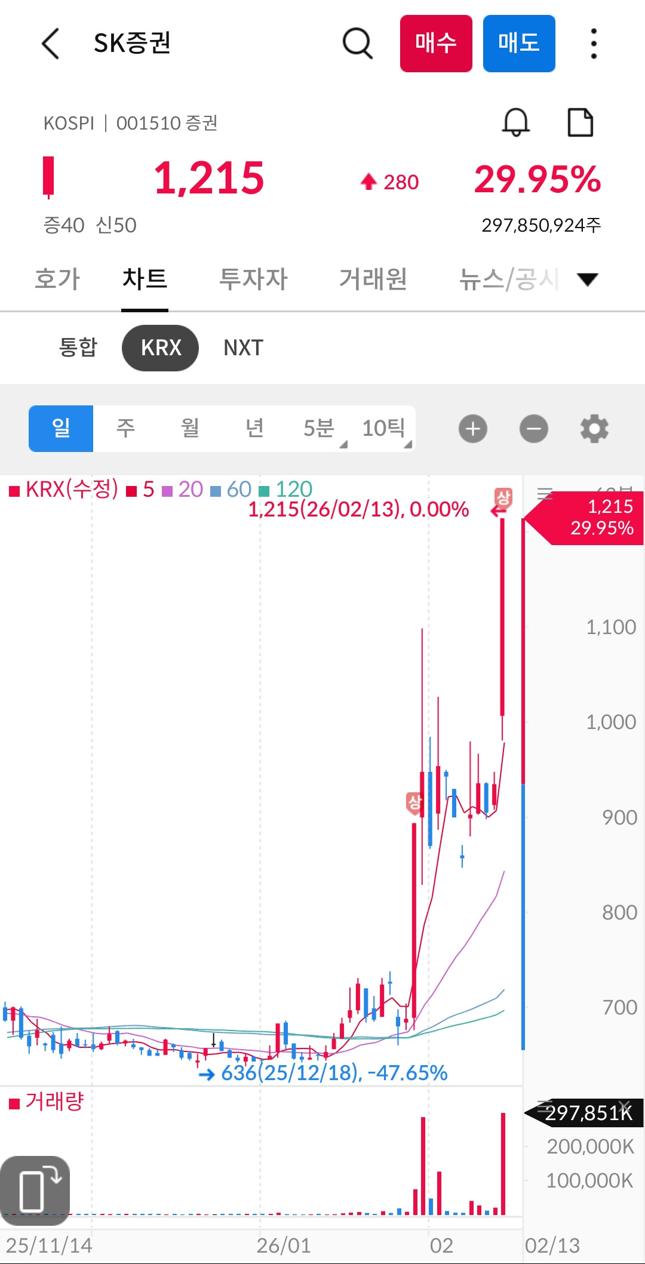Zoom out chart with minus icon

533,429
